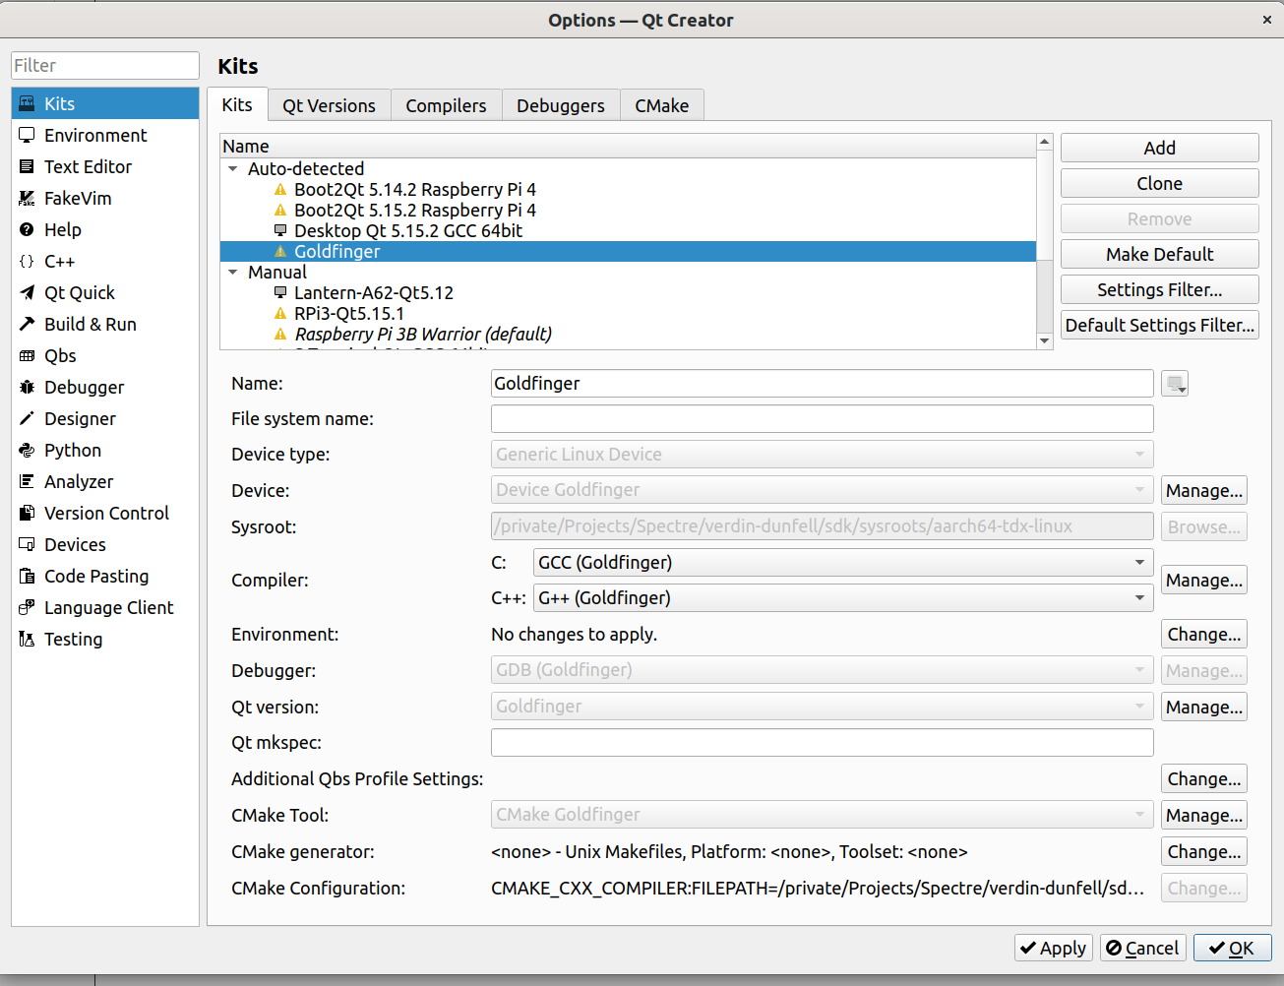The width and height of the screenshot is (1284, 986).
Task: Choose a custom icon for the Goldfinger kit
Action: tap(1174, 383)
